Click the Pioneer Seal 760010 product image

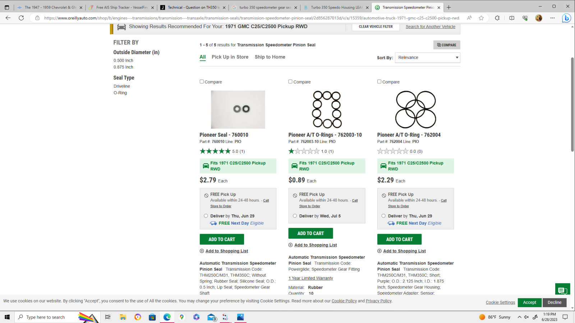tap(238, 109)
